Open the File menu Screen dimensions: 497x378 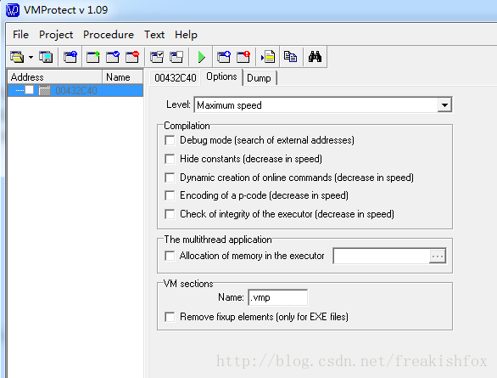20,35
